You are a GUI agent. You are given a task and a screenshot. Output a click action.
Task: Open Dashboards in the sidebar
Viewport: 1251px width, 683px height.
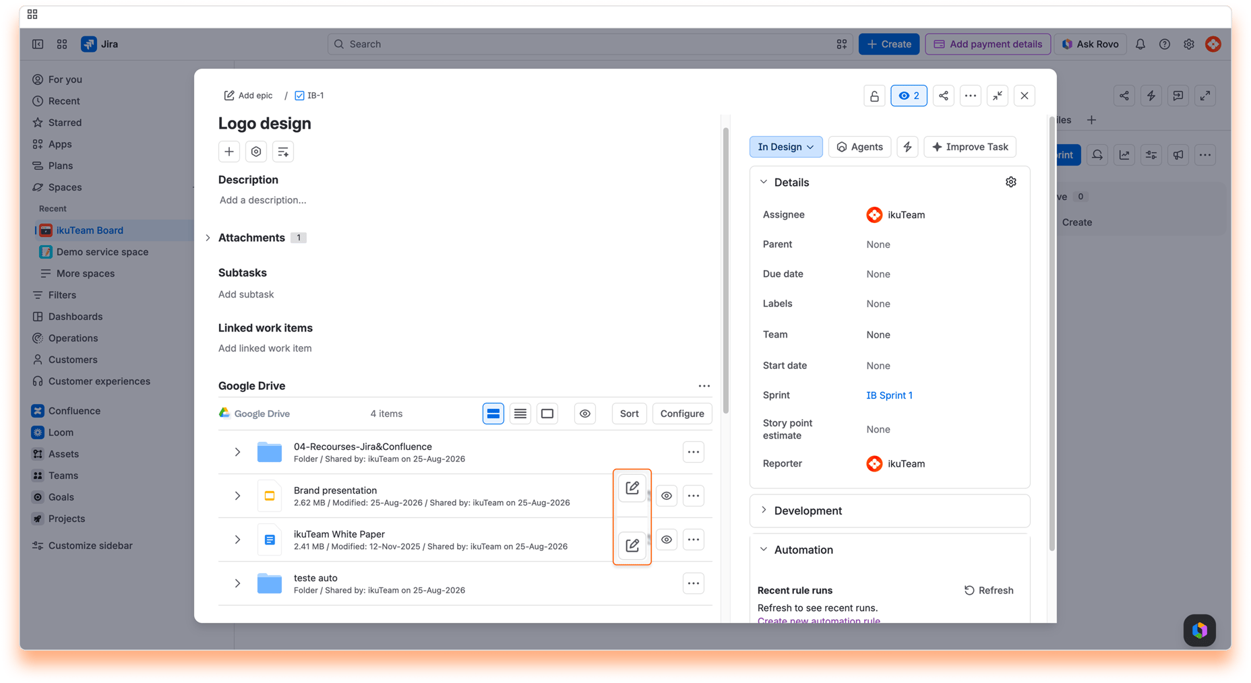point(75,317)
